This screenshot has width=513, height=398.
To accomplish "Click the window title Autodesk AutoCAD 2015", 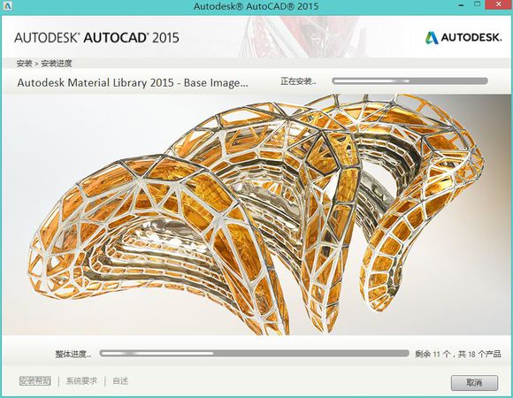I will click(x=256, y=6).
